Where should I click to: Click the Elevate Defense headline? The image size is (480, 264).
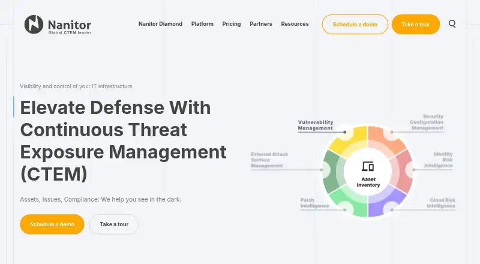[123, 141]
